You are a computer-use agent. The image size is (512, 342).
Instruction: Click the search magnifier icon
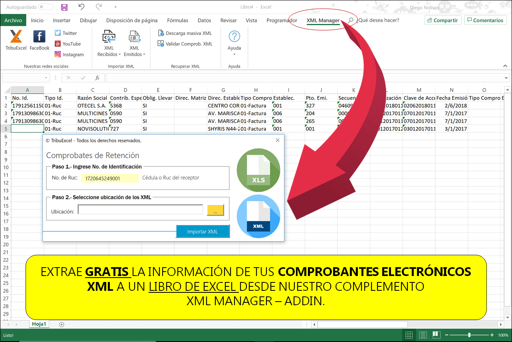(351, 20)
